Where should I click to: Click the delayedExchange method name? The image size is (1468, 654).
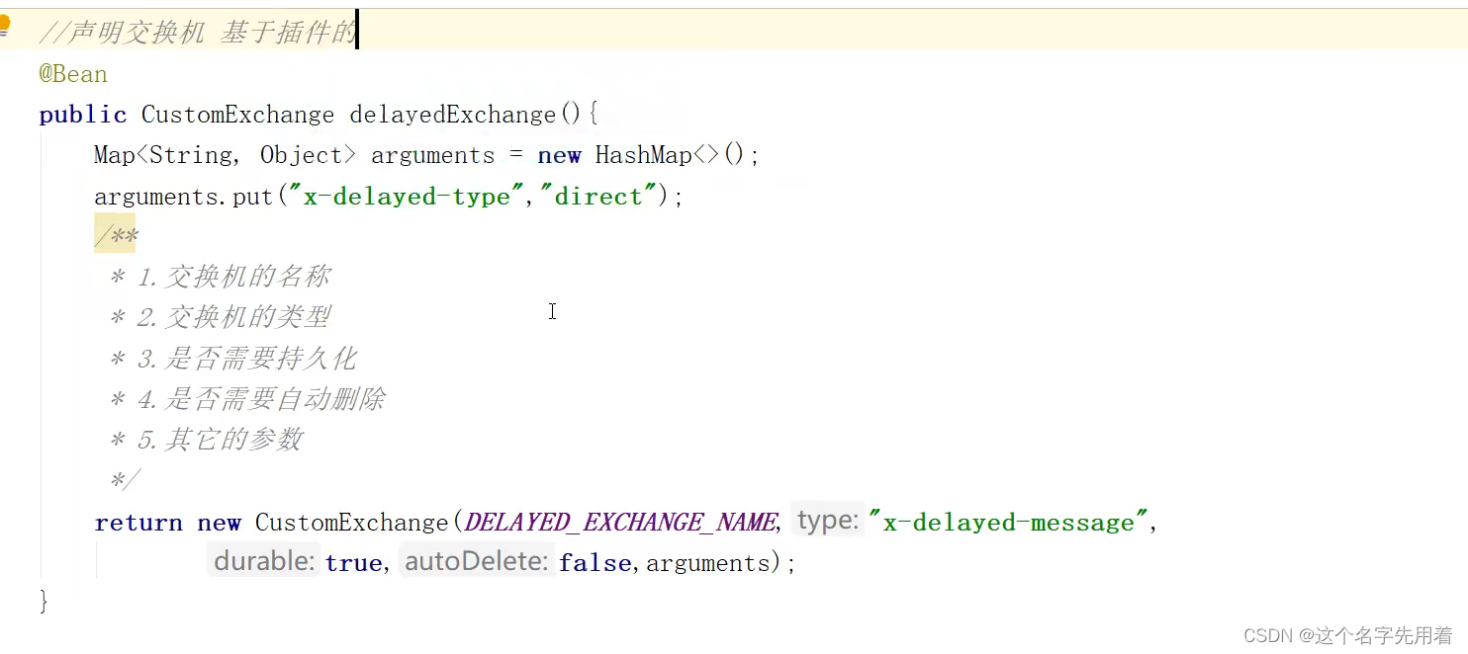[x=453, y=115]
